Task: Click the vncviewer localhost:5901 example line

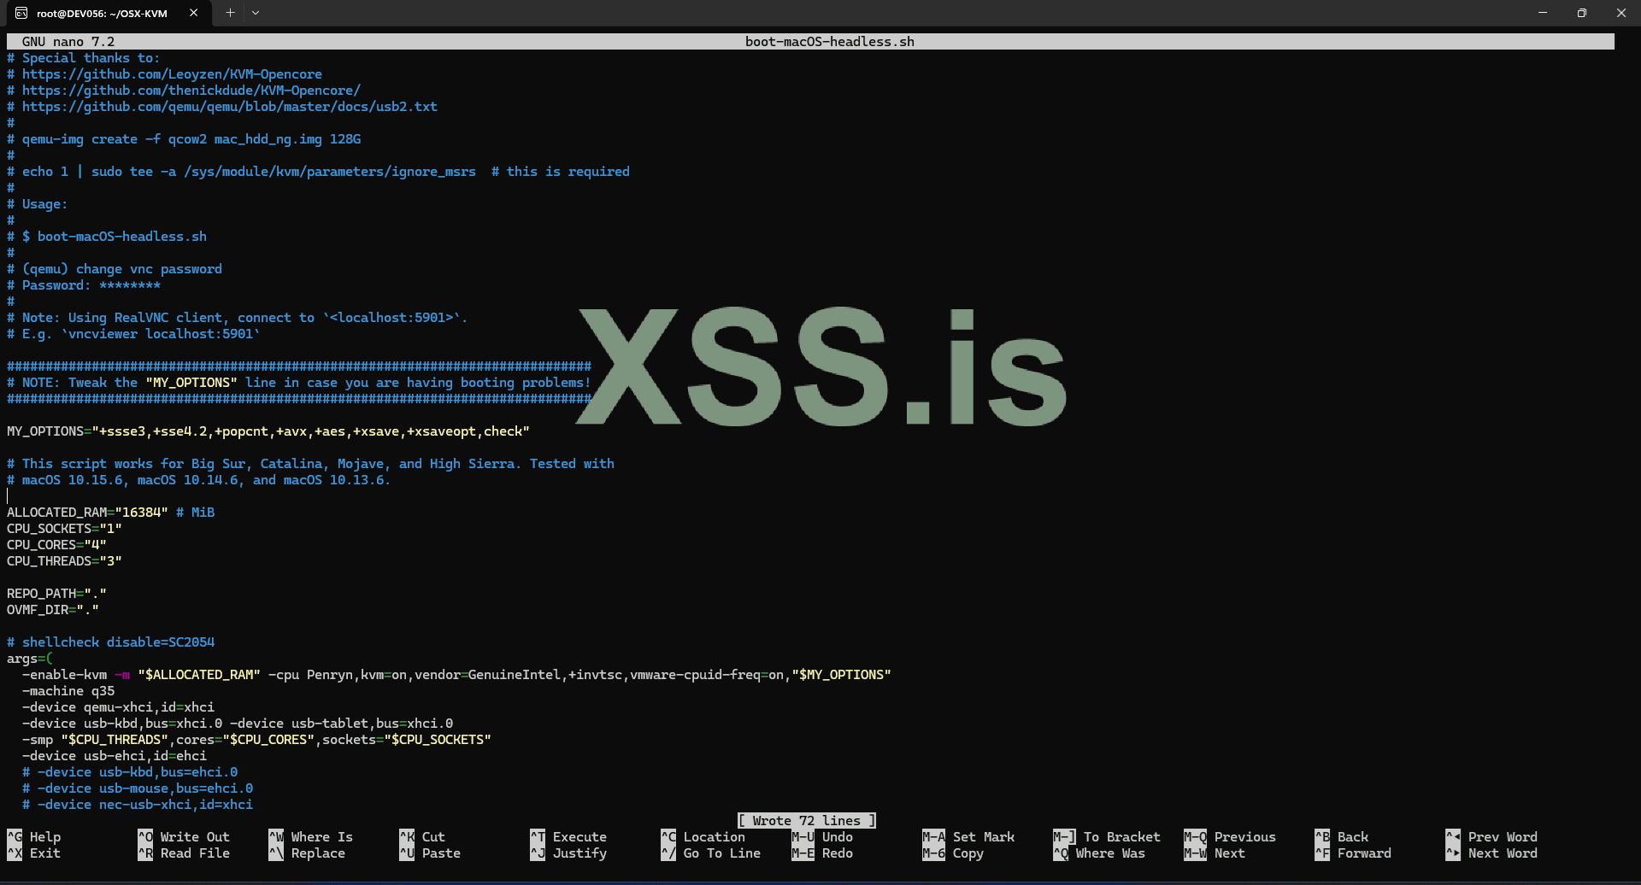Action: (x=133, y=334)
